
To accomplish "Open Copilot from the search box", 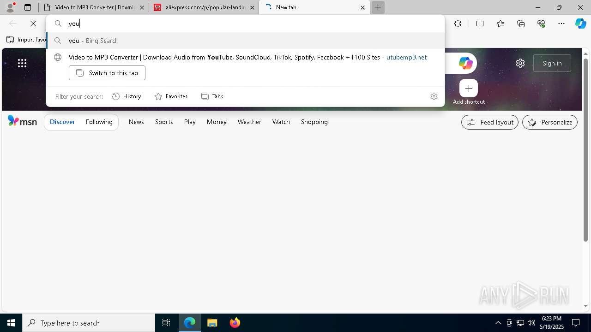I will (x=465, y=63).
